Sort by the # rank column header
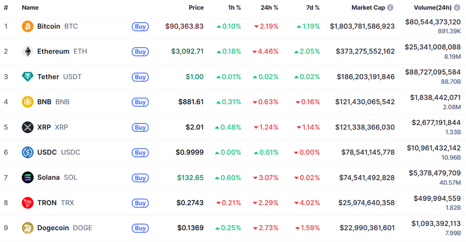This screenshot has height=242, width=466. [x=6, y=8]
